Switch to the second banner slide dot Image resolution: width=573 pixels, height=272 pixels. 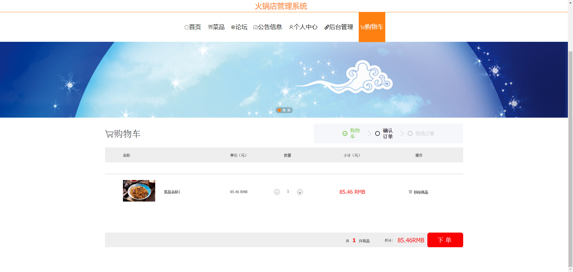tap(284, 110)
